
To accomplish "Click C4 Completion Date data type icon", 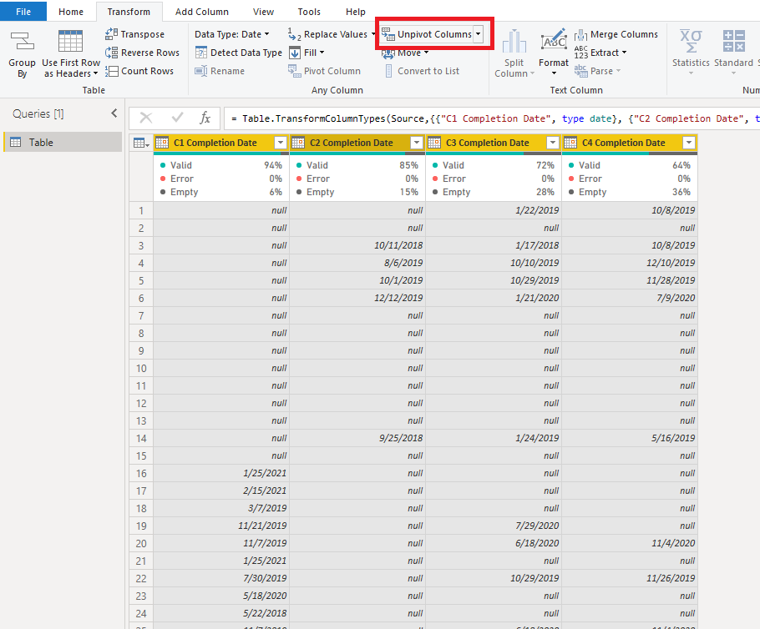I will click(570, 143).
